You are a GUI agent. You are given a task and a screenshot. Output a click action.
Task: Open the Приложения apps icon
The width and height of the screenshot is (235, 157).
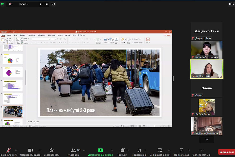pyautogui.click(x=139, y=150)
